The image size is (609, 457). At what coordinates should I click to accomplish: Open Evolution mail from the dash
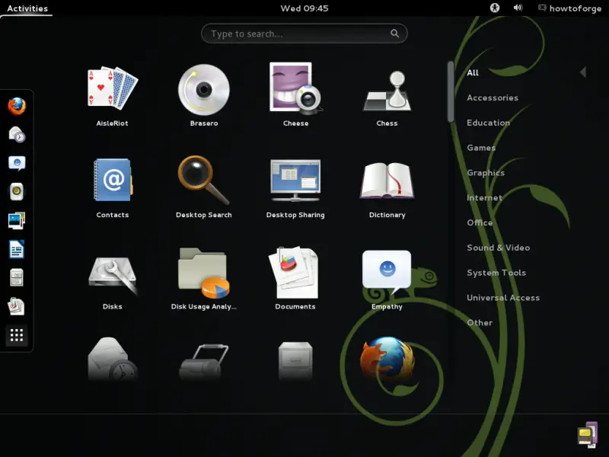(17, 135)
